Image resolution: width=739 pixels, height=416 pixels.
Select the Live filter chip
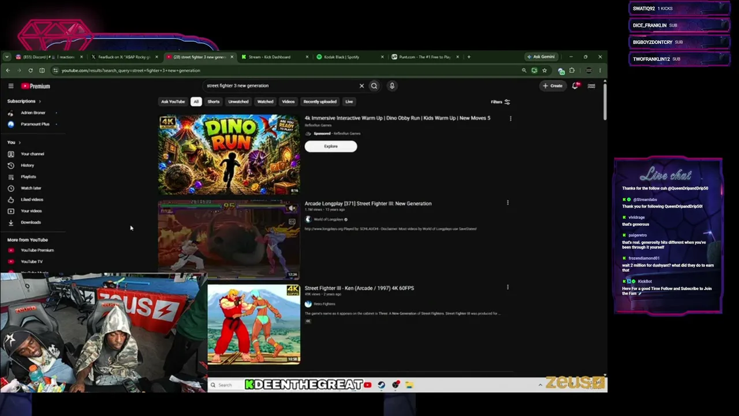[349, 102]
